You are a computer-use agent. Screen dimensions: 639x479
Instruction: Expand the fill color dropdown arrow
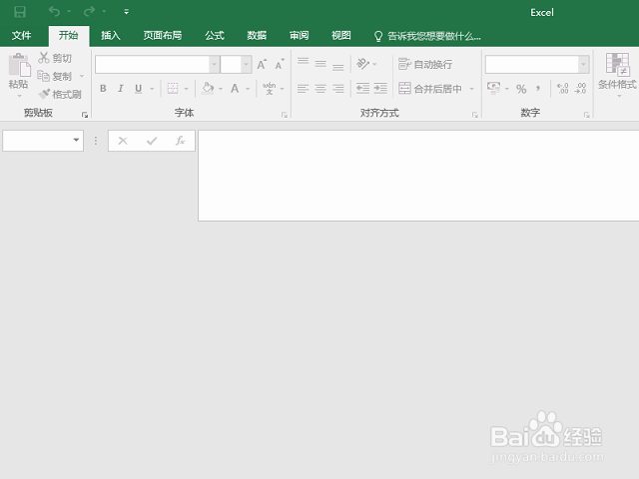(x=221, y=89)
